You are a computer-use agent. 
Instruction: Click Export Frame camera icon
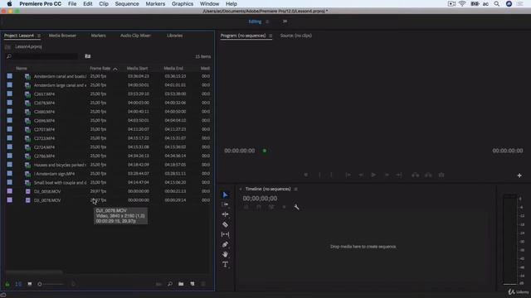pos(441,175)
